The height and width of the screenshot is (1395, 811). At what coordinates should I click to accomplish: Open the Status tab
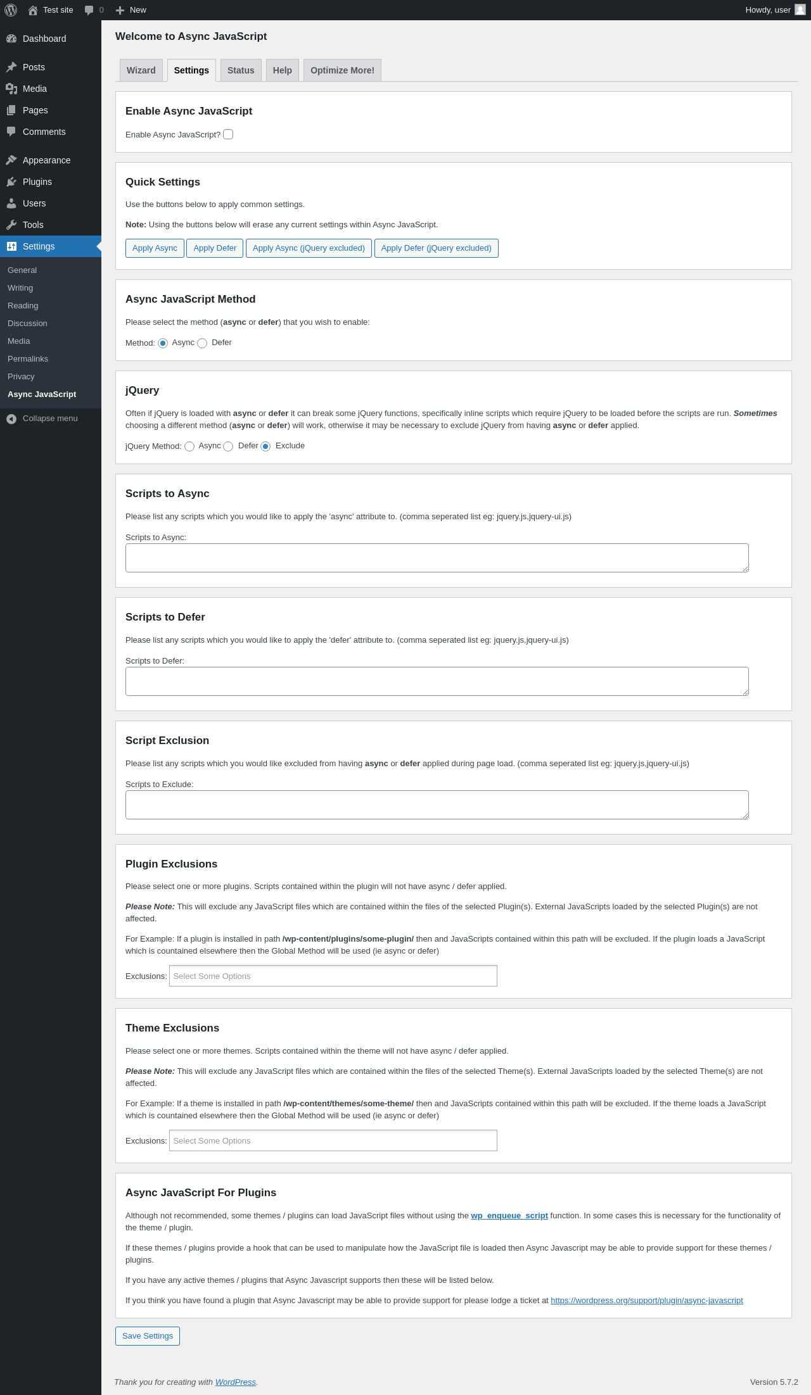[241, 70]
